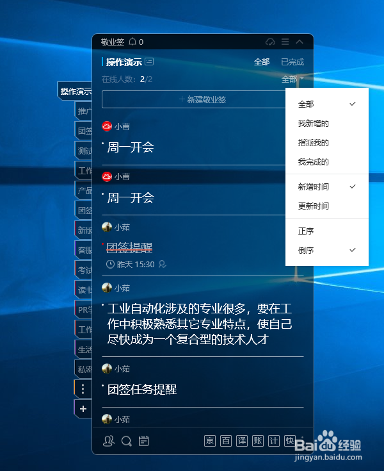The height and width of the screenshot is (471, 384).
Task: Open the 测试 sidebar tab
Action: tap(83, 151)
